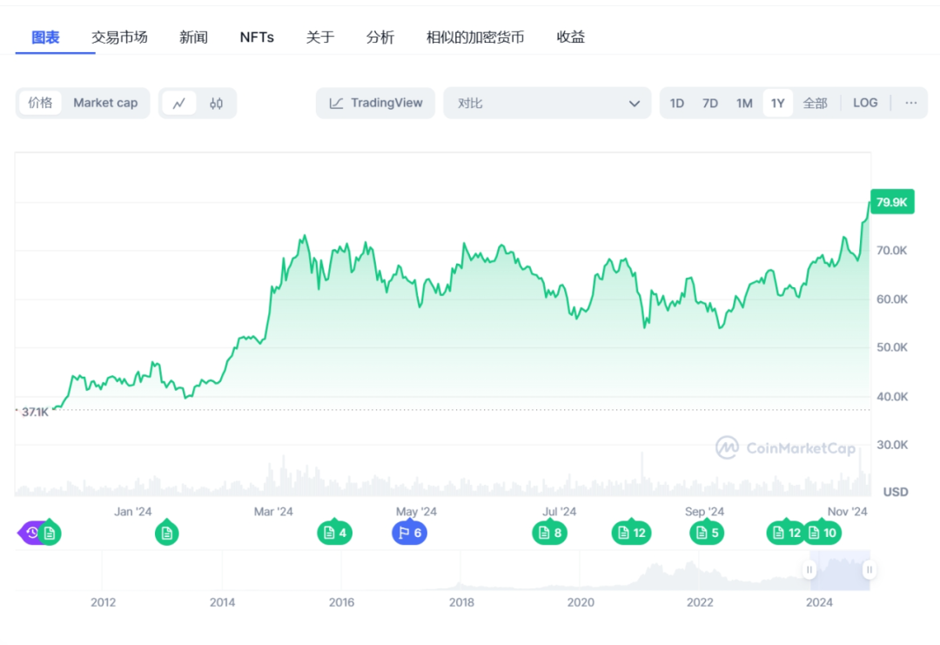This screenshot has width=940, height=645.
Task: Select the 1D time range
Action: pyautogui.click(x=676, y=103)
